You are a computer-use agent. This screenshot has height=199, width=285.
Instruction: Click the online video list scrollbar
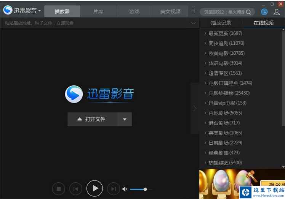[x=283, y=79]
